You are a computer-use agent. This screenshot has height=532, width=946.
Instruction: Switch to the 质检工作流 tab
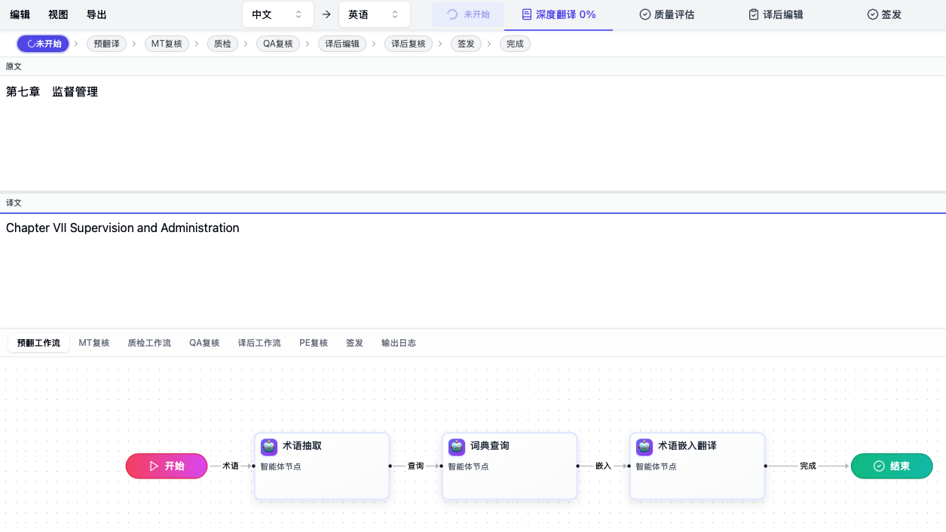point(149,343)
